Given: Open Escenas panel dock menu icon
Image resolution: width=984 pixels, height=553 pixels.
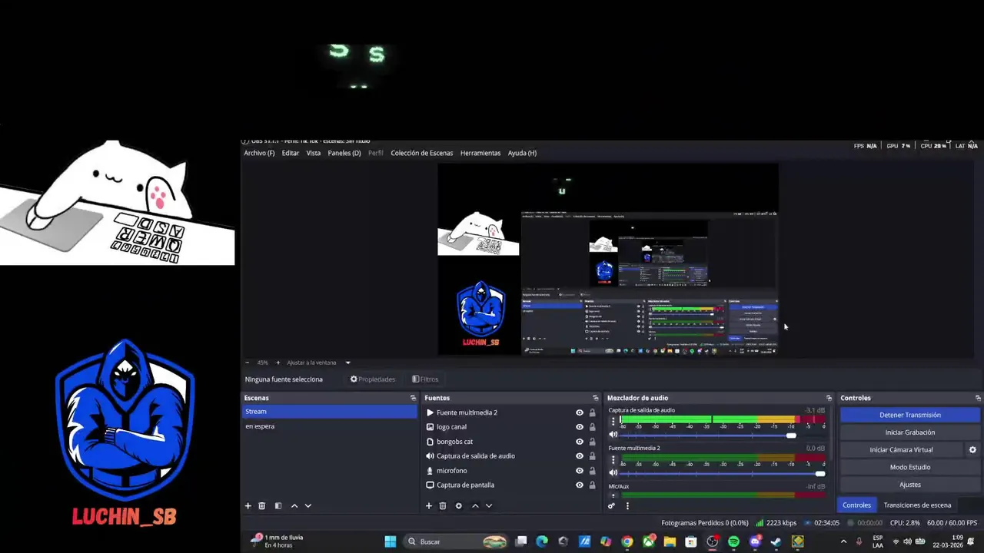Looking at the screenshot, I should pos(413,398).
